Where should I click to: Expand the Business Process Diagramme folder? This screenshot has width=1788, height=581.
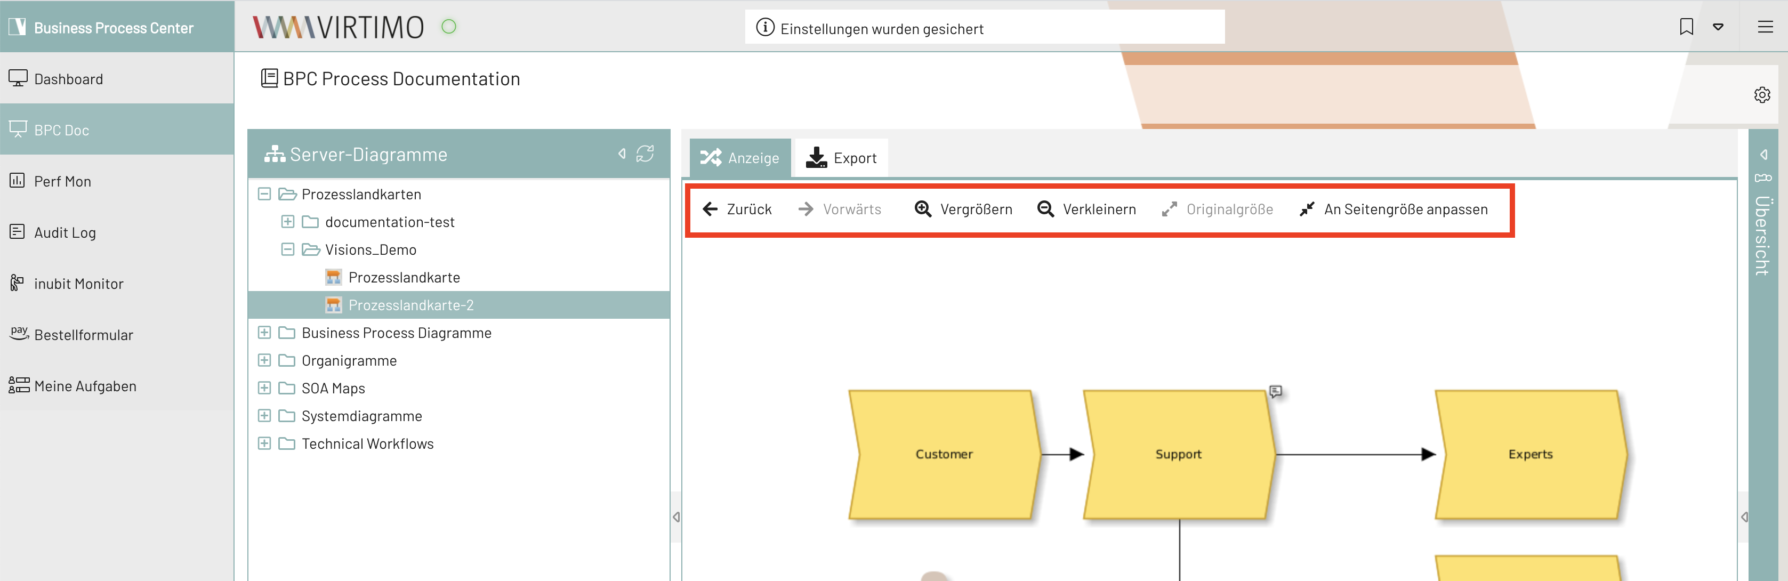pos(264,333)
